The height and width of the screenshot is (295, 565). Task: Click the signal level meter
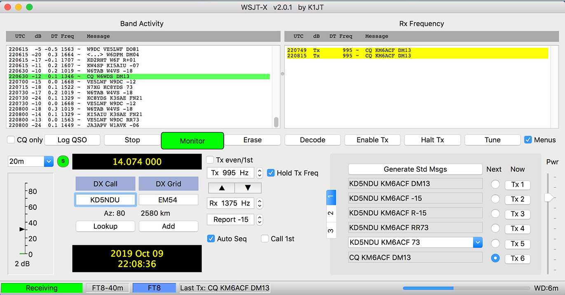31,223
